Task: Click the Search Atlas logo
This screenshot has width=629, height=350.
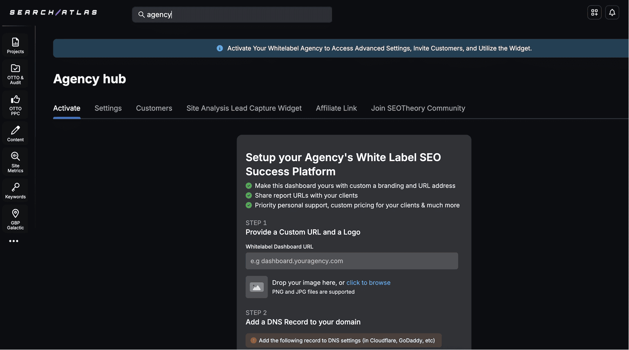Action: (x=53, y=13)
